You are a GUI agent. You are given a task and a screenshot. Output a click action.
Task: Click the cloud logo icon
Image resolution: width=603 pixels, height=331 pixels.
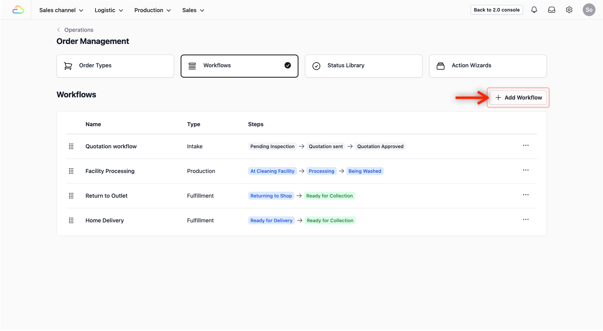(x=18, y=10)
